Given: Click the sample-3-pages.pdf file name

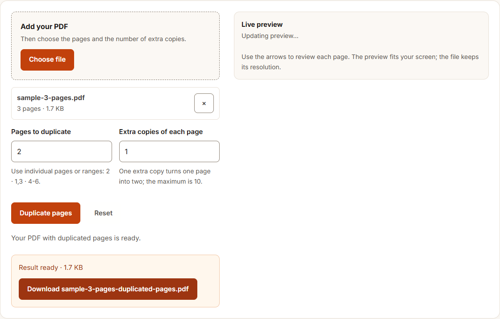Looking at the screenshot, I should (51, 97).
